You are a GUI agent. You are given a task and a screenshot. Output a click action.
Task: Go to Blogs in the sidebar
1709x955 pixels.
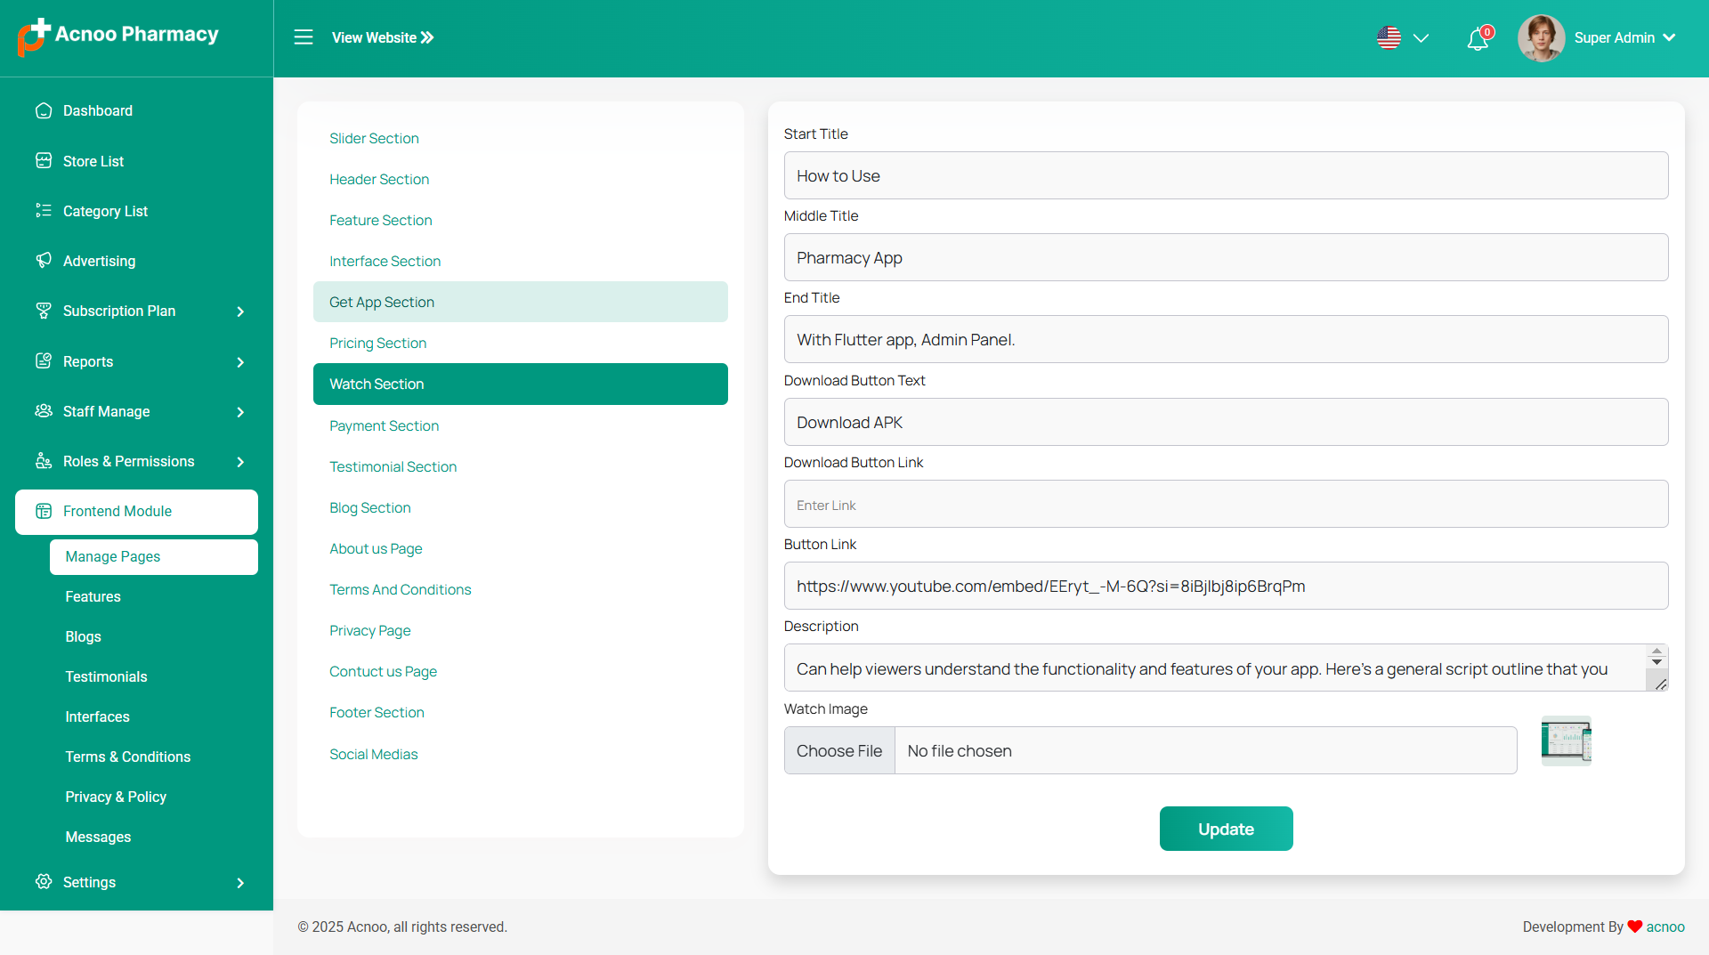point(83,637)
